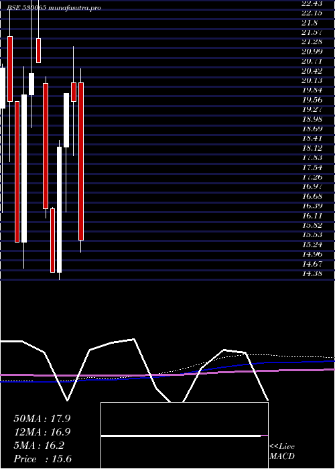The height and width of the screenshot is (469, 335).
Task: Click the 20.42 price axis value
Action: pos(312,71)
